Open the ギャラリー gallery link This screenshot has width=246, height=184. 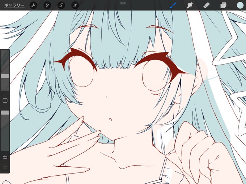tap(14, 5)
